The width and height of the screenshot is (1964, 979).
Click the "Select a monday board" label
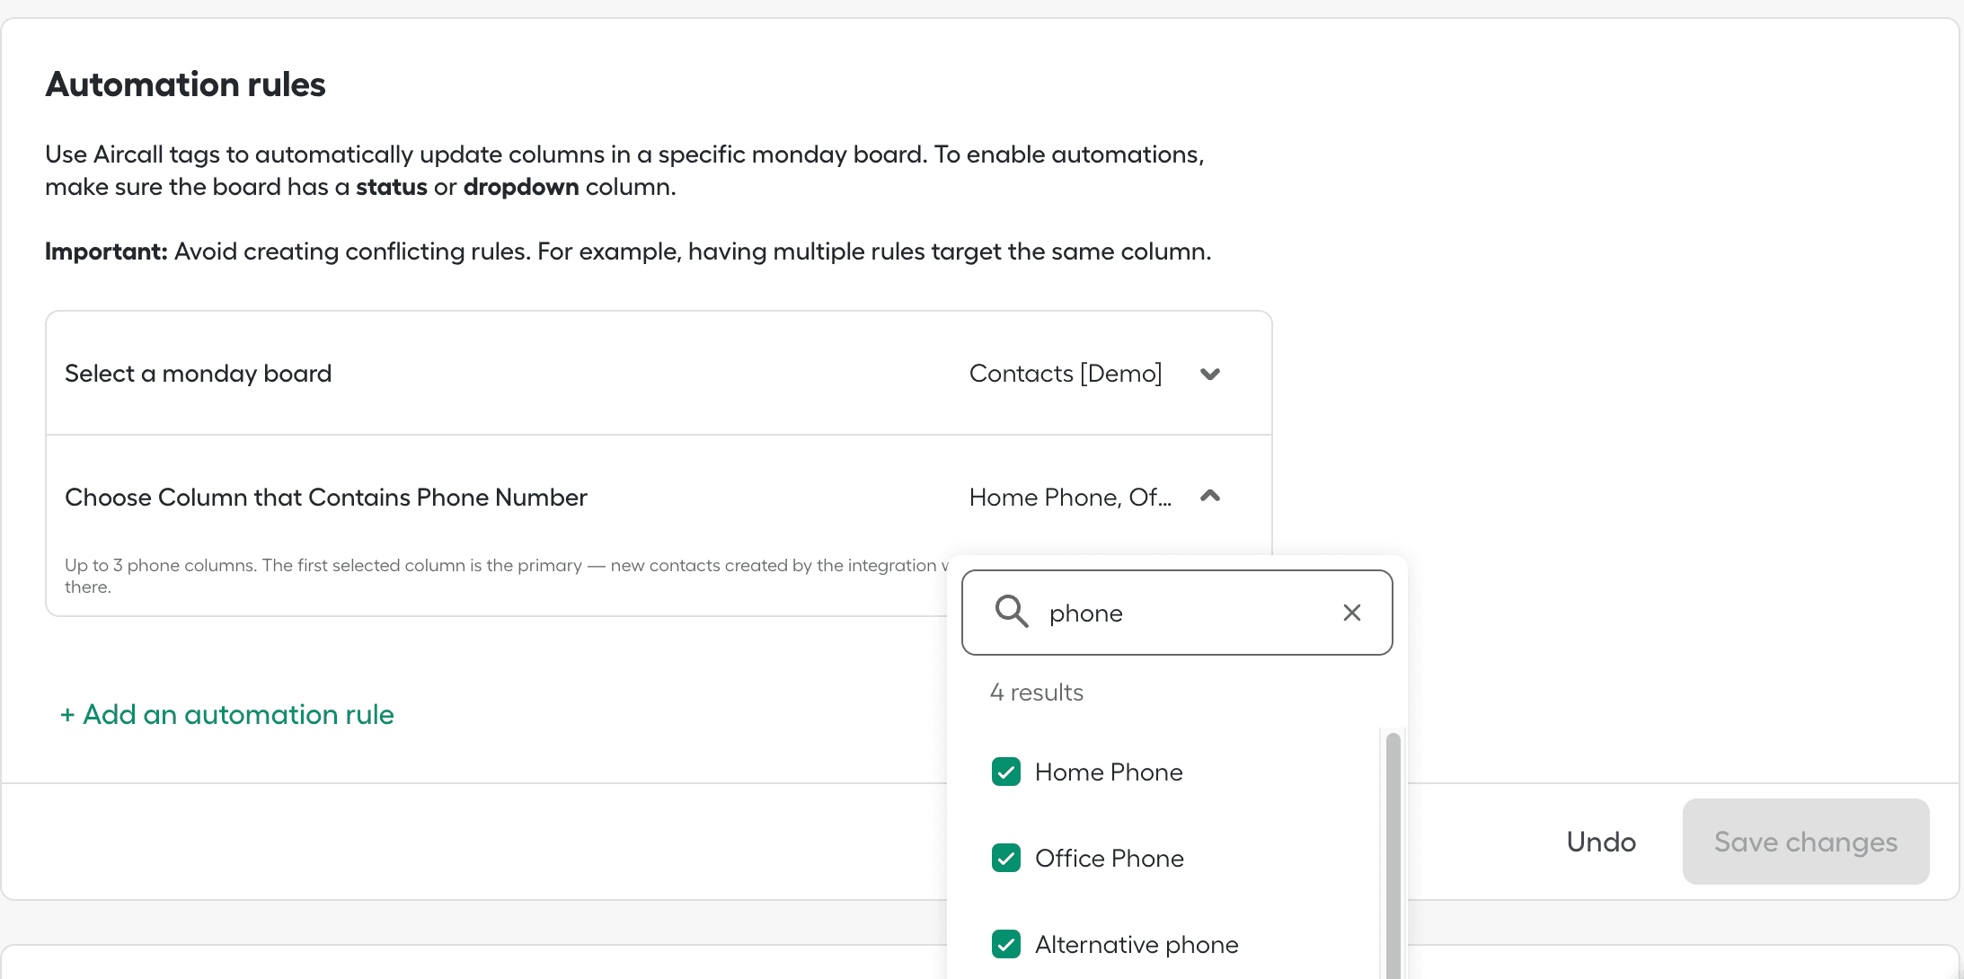tap(199, 374)
